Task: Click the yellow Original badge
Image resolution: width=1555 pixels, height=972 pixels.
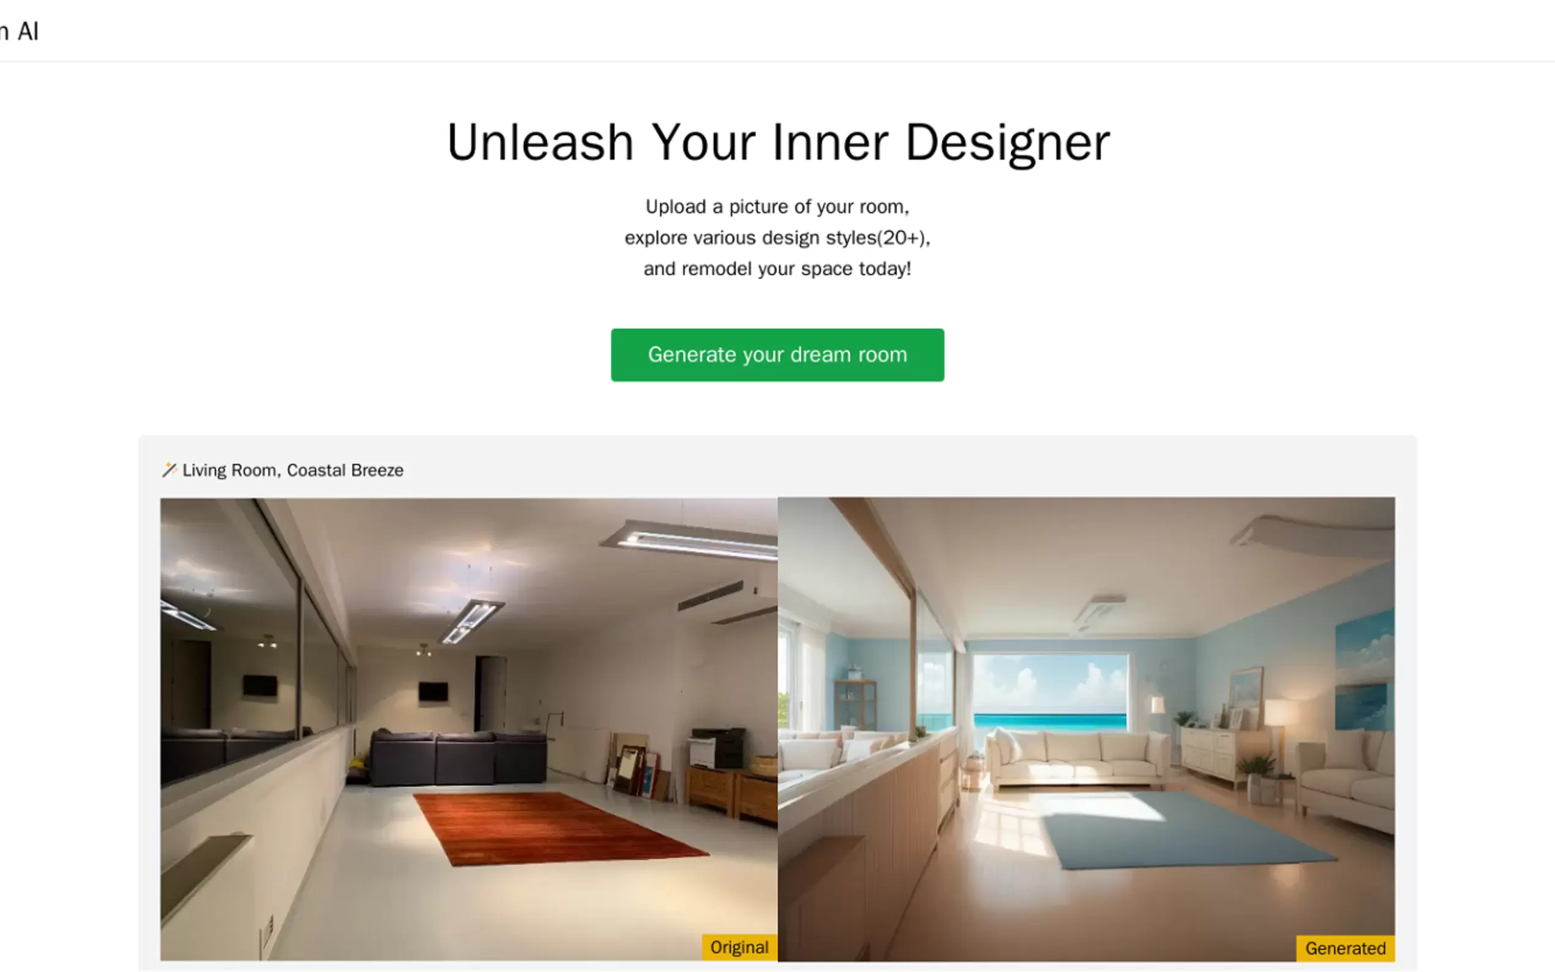Action: [x=740, y=947]
